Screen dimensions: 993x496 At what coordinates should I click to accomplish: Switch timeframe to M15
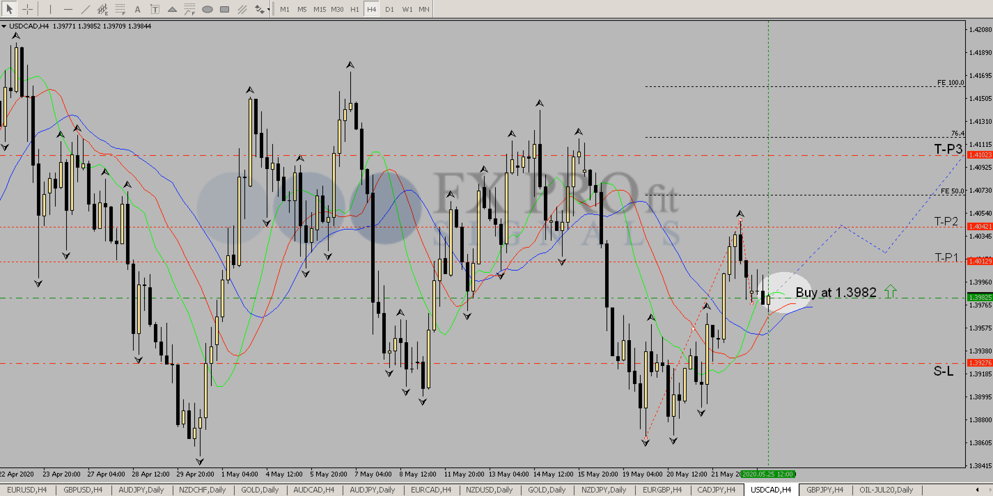pyautogui.click(x=320, y=9)
